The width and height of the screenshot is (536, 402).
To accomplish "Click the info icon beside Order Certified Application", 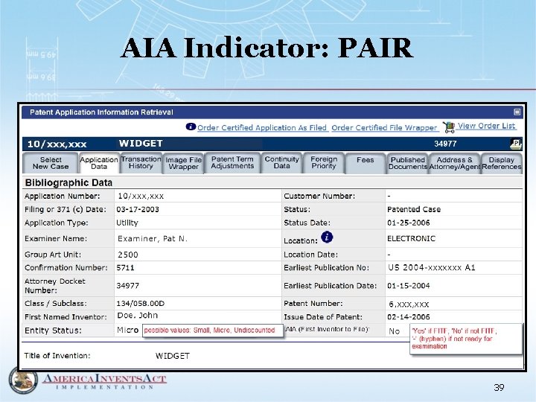I will pos(191,127).
